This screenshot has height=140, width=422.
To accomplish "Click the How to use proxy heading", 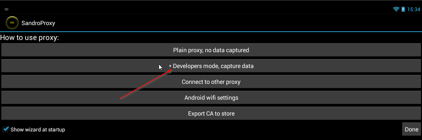I will tap(29, 38).
